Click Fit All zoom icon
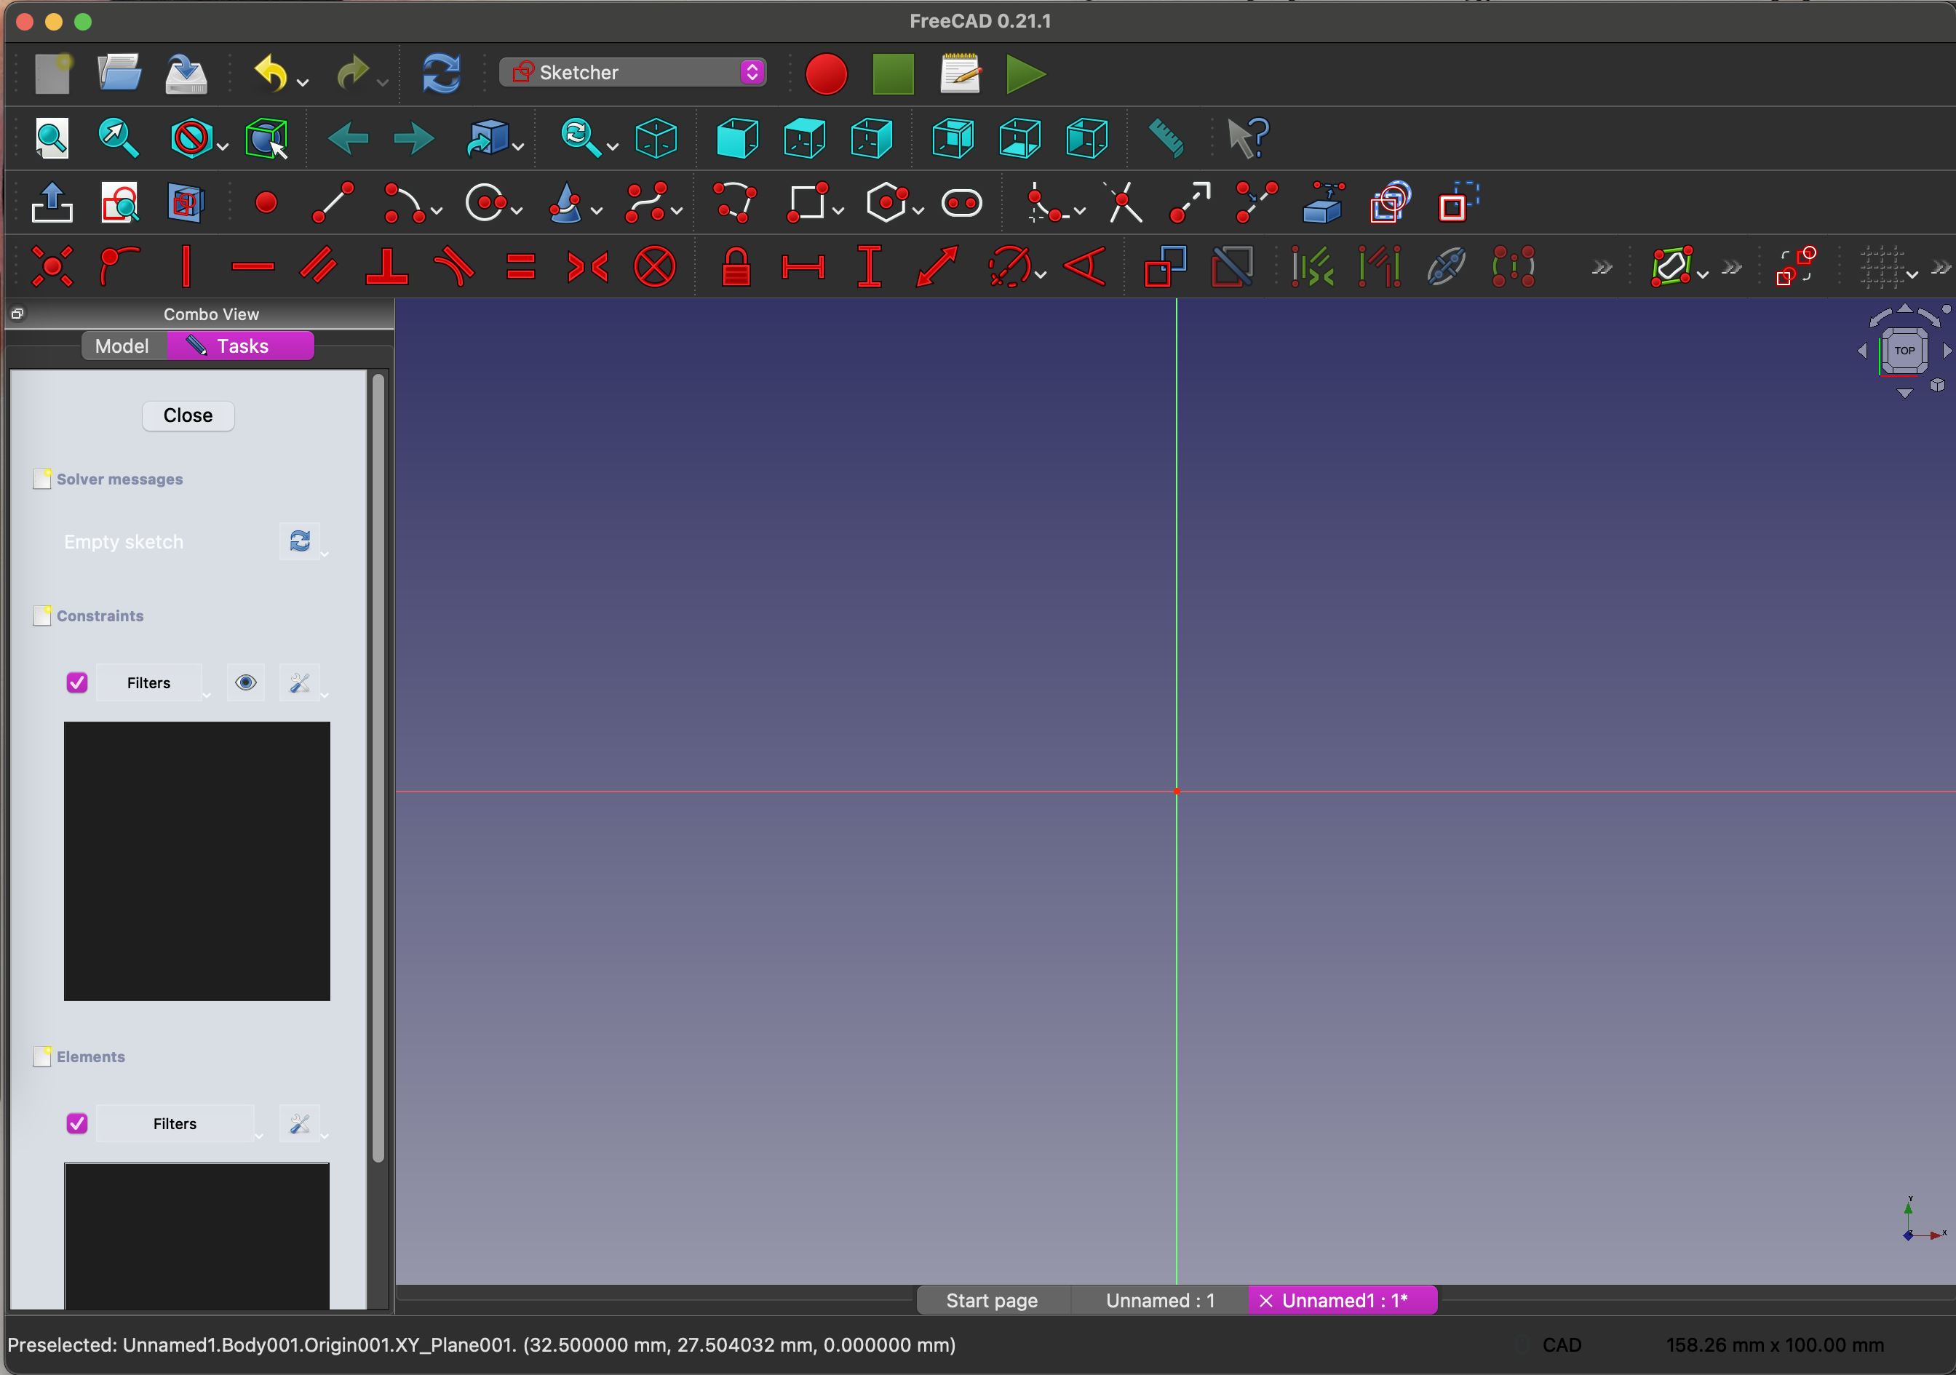Viewport: 1956px width, 1375px height. pyautogui.click(x=52, y=138)
